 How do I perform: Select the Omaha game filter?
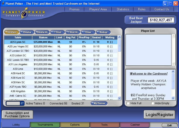tap(27, 32)
